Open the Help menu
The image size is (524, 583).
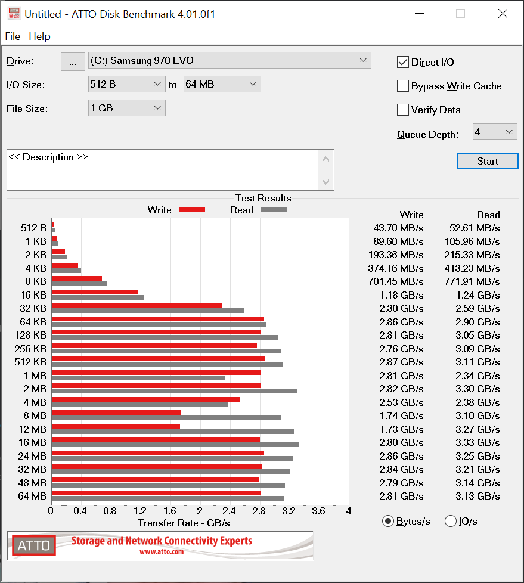tap(39, 36)
